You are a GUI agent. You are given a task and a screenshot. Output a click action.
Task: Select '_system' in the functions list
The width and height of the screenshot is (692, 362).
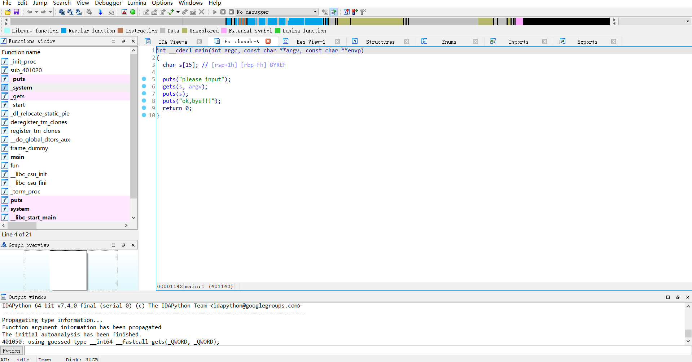tap(65, 88)
